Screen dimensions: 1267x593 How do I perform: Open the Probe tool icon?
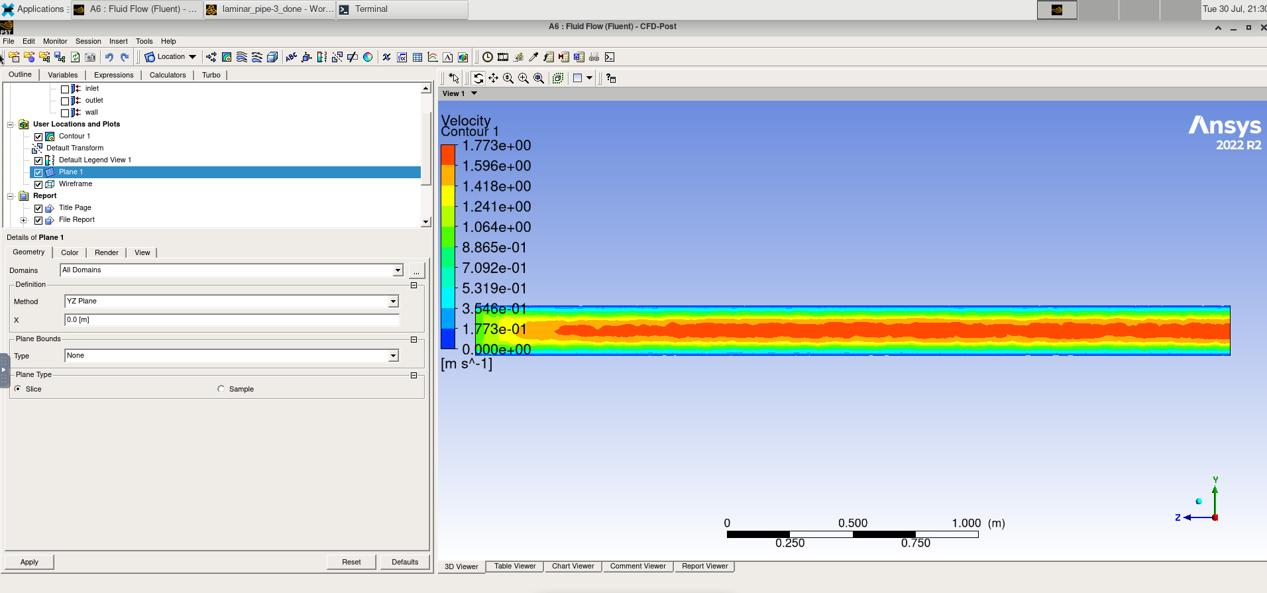(533, 57)
